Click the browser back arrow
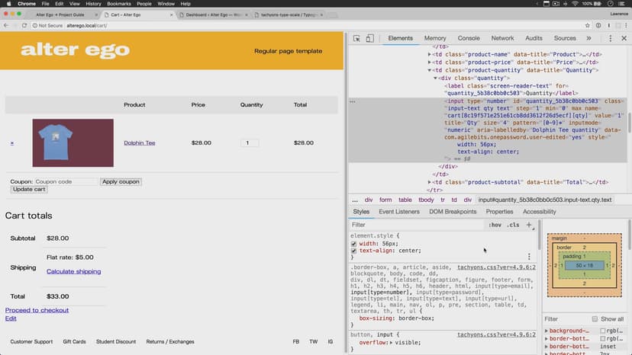Screen dimensions: 632x355 pyautogui.click(x=6, y=25)
